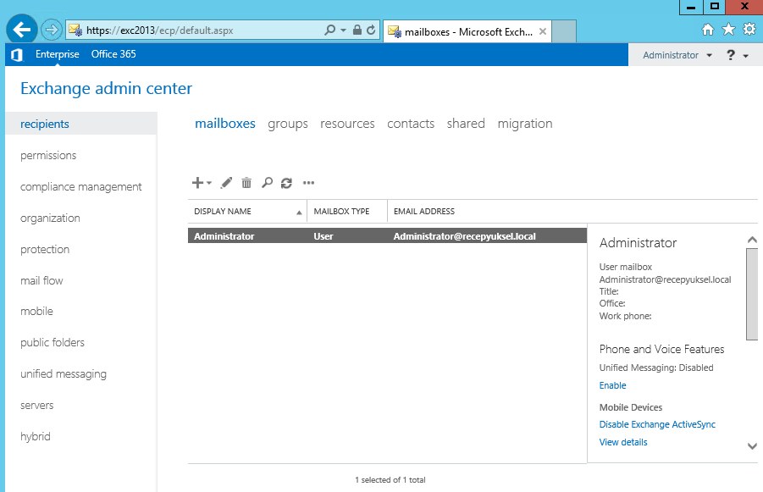The image size is (763, 492).
Task: Refresh the mailbox list icon
Action: click(286, 183)
